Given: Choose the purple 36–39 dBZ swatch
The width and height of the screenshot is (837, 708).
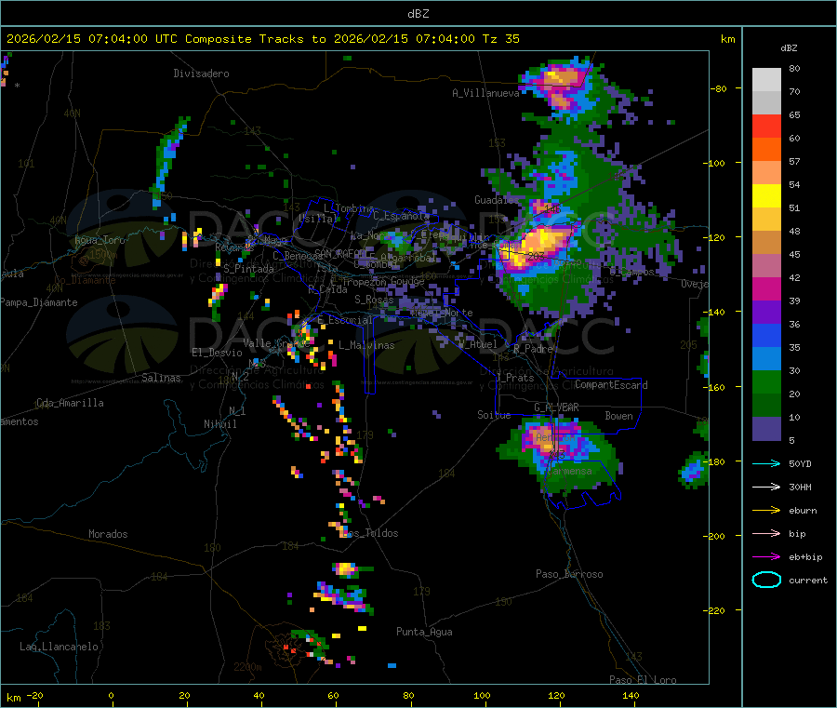Looking at the screenshot, I should coord(766,313).
